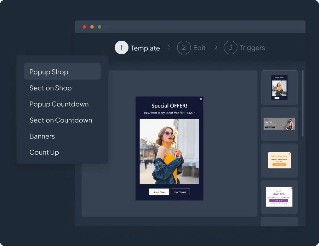Pick Section Countdown from the list

click(61, 120)
